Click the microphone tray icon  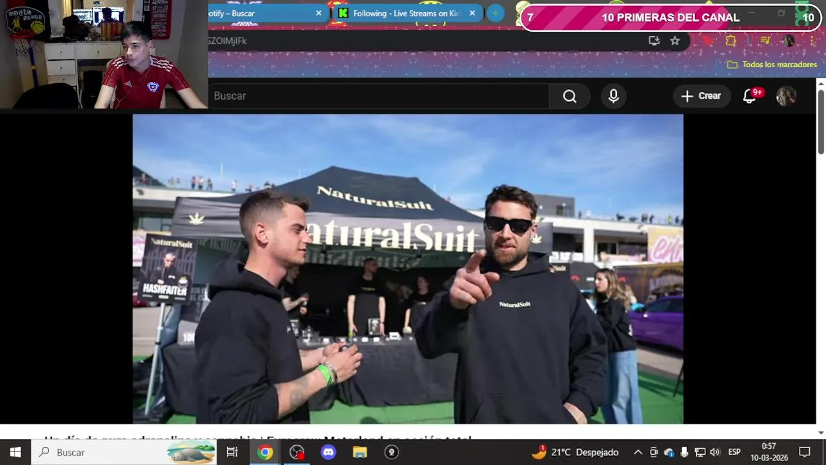(684, 452)
